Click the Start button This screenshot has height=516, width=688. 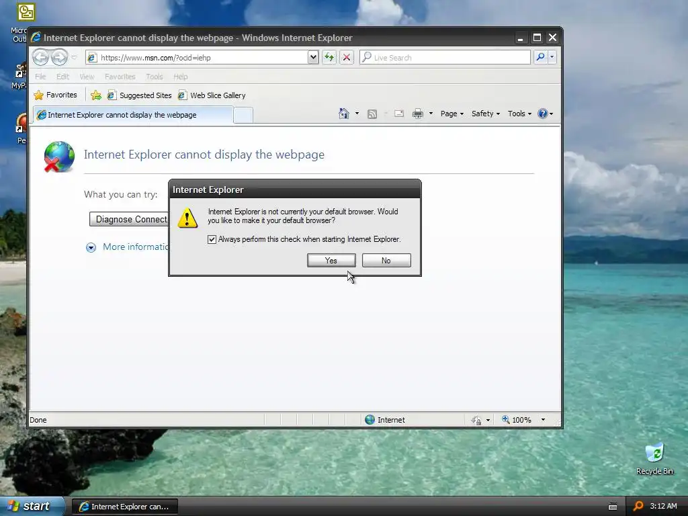[31, 506]
